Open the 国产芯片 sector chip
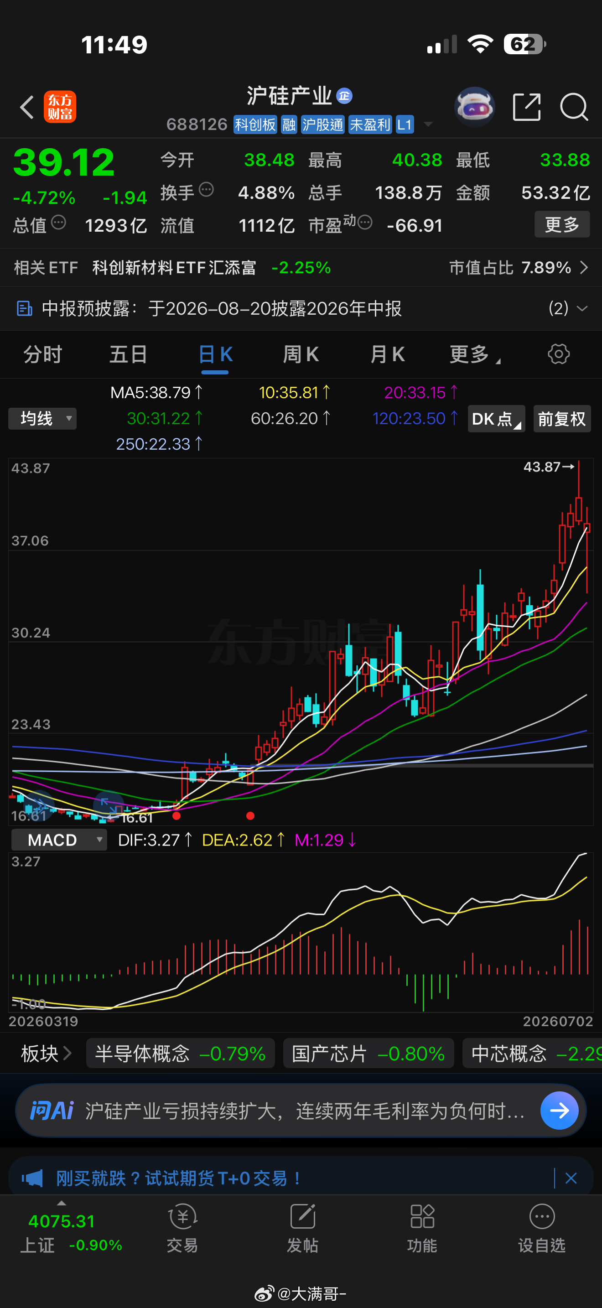Image resolution: width=602 pixels, height=1308 pixels. click(x=368, y=1054)
